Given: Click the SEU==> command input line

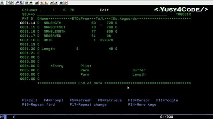Looking at the screenshot, I should click(x=102, y=14).
